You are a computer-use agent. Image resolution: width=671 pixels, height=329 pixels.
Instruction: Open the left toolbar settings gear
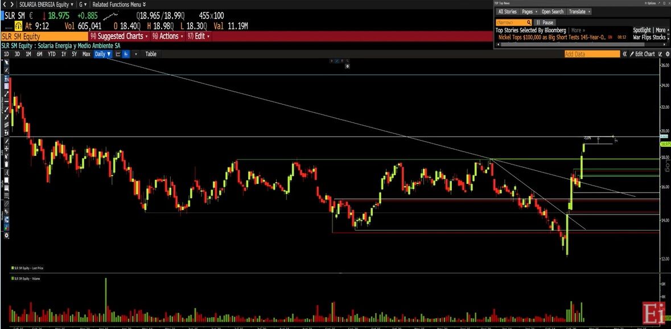pos(6,236)
